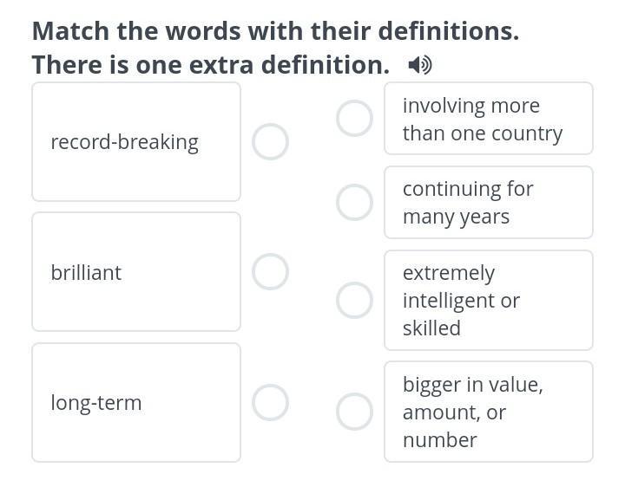This screenshot has width=625, height=500.
Task: Select circle for 'continuing for many years'
Action: [x=354, y=202]
